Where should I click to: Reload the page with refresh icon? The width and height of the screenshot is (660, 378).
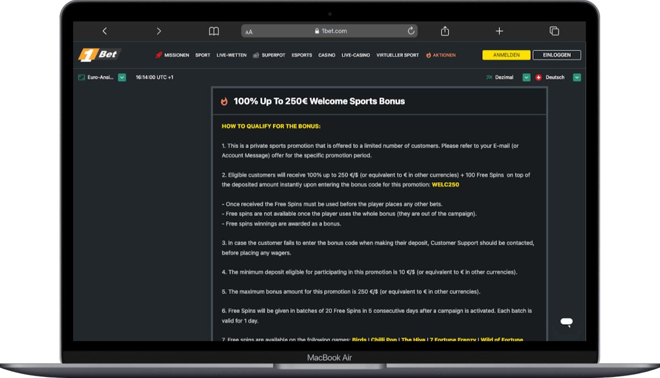411,31
